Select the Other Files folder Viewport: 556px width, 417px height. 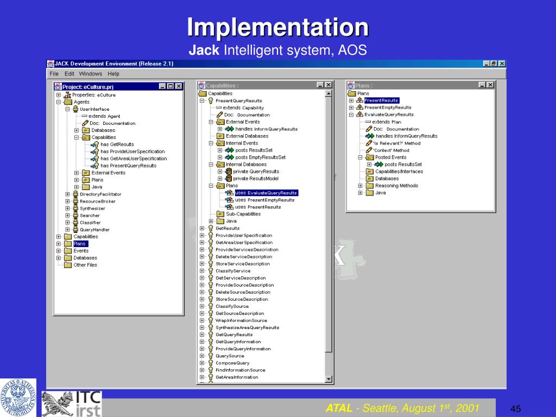pos(85,265)
